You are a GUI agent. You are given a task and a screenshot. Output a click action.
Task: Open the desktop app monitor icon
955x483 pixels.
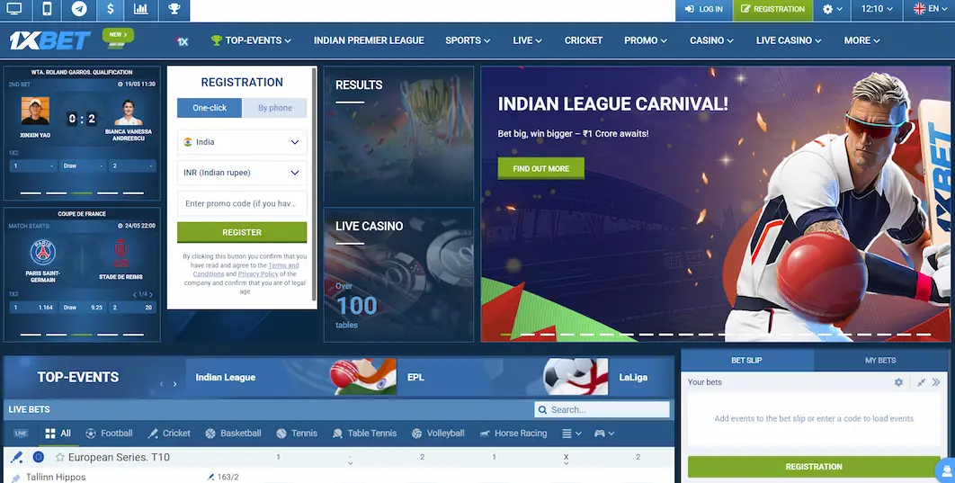14,9
